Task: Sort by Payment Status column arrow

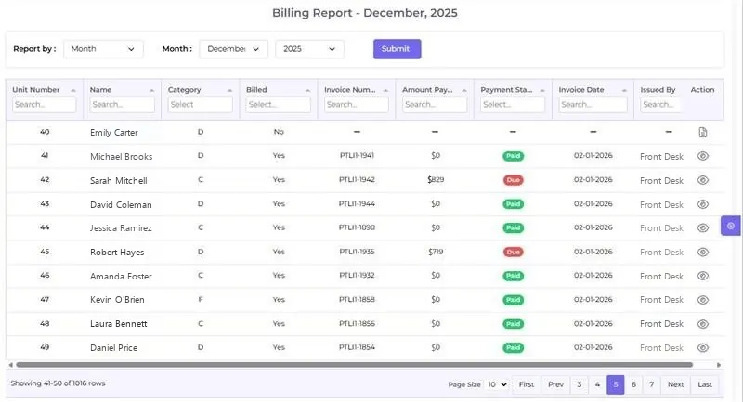Action: (542, 90)
